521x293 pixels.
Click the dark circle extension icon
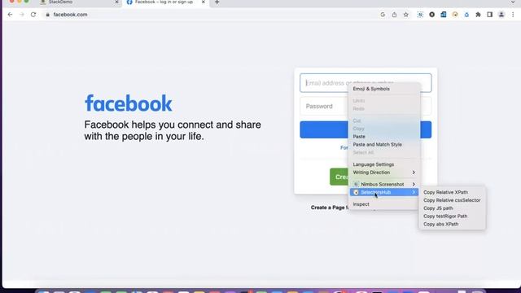[x=431, y=15]
